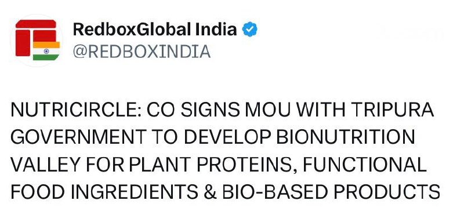Open the @REDBOXINDIA handle link
The image size is (464, 215).
[x=142, y=52]
